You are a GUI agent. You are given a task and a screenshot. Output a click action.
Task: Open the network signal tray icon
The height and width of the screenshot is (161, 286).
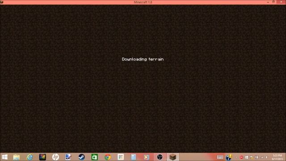point(262,157)
